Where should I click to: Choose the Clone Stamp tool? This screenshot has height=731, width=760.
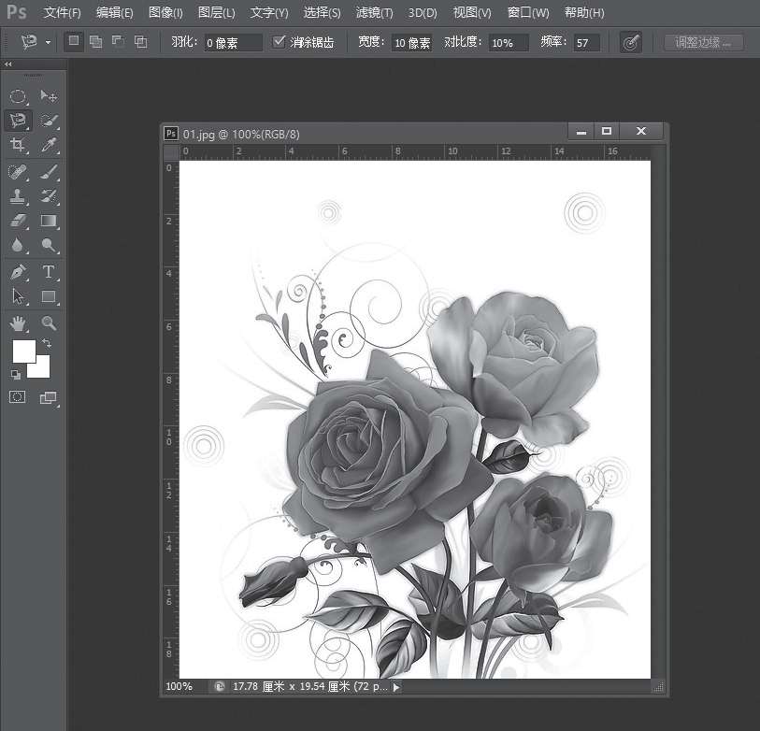18,196
